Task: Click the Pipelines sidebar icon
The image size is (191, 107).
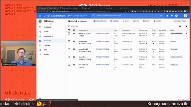Action: 40,45
